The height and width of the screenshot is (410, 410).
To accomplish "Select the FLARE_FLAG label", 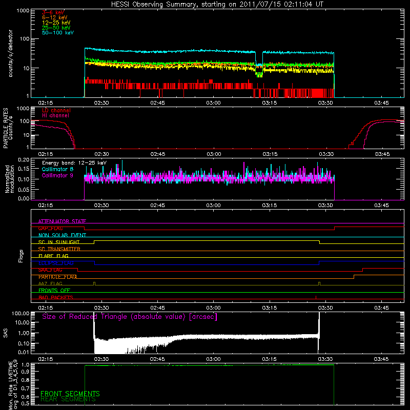I will pyautogui.click(x=53, y=256).
